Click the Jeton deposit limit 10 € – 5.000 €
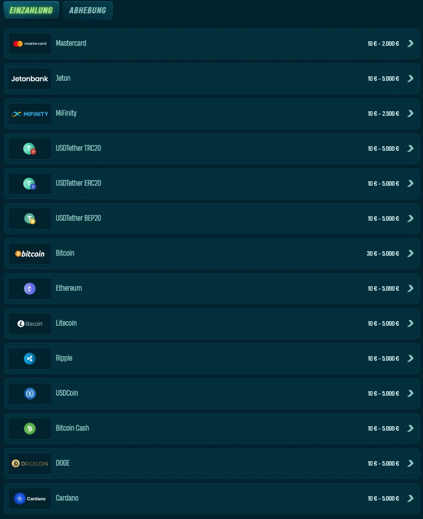The image size is (423, 519). point(383,79)
